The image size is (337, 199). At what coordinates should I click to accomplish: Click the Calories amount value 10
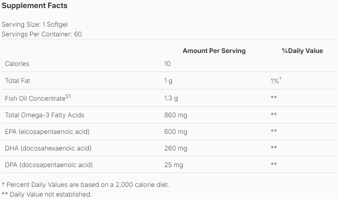(x=167, y=64)
